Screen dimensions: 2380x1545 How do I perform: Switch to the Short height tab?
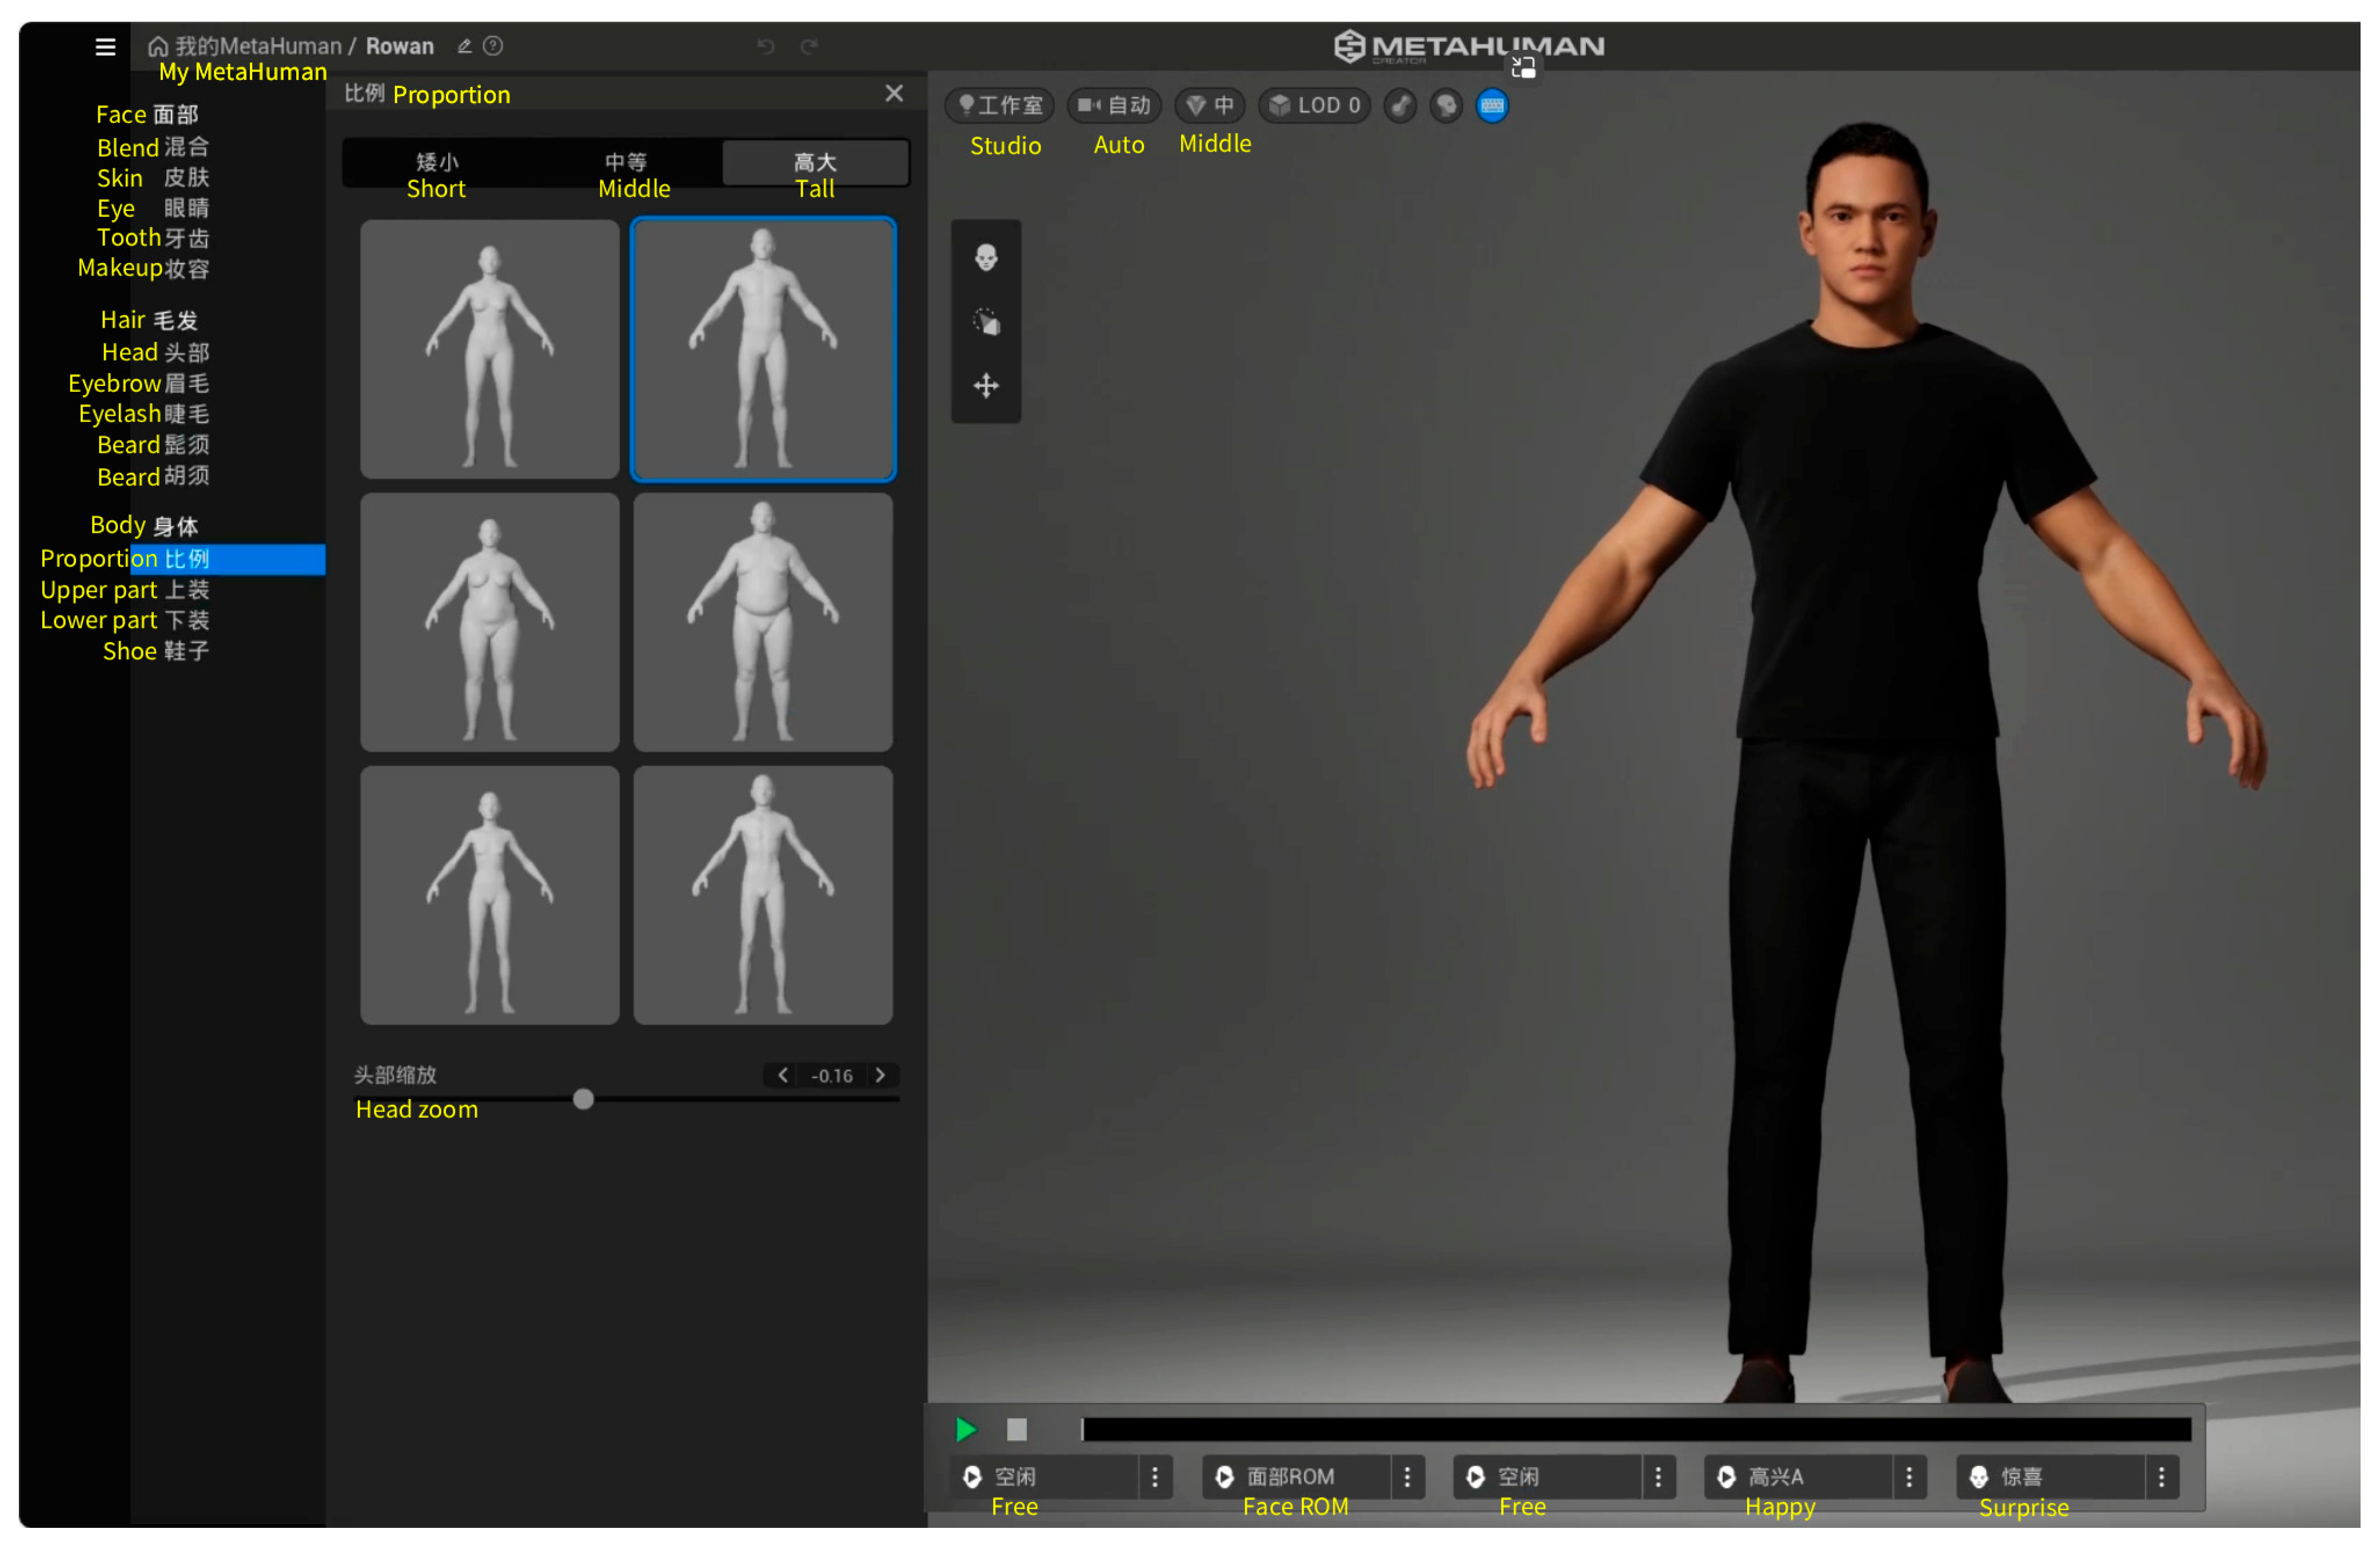[437, 163]
